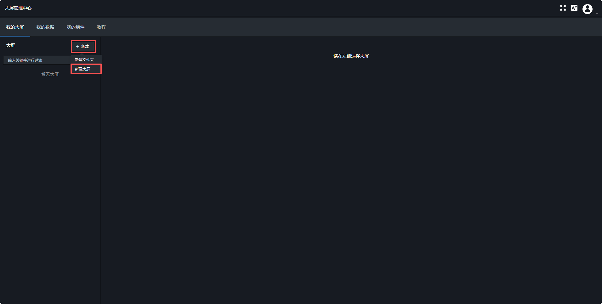
Task: Click the 大屏管理中心 title
Action: pos(18,8)
